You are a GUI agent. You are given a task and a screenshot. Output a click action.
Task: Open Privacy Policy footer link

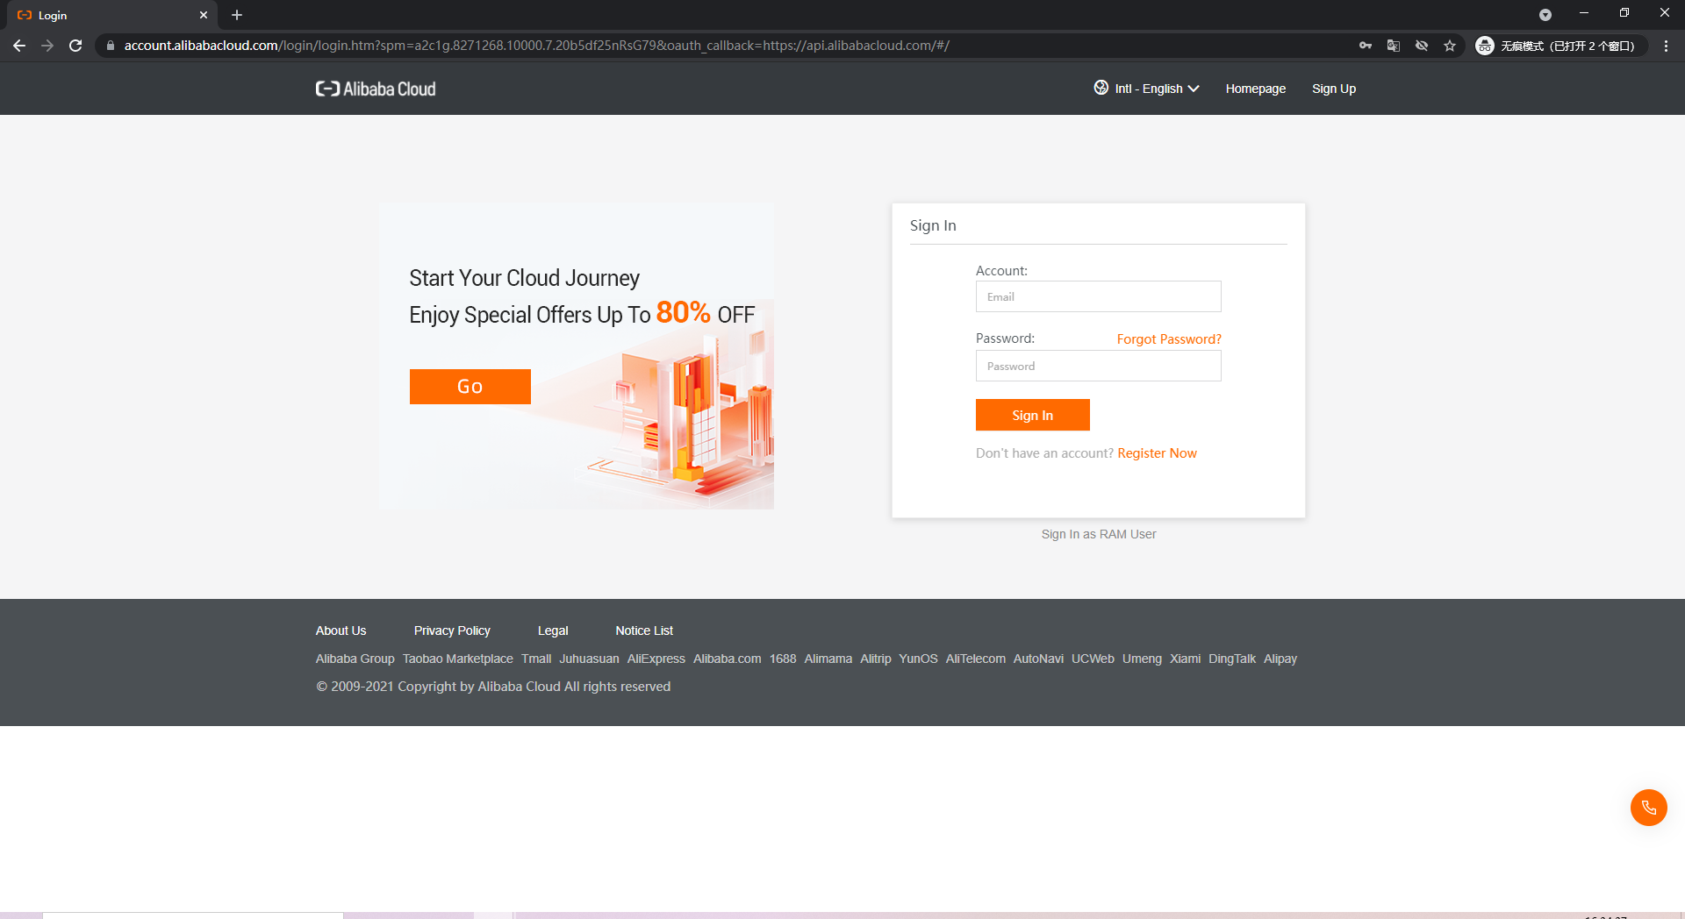[x=452, y=630]
